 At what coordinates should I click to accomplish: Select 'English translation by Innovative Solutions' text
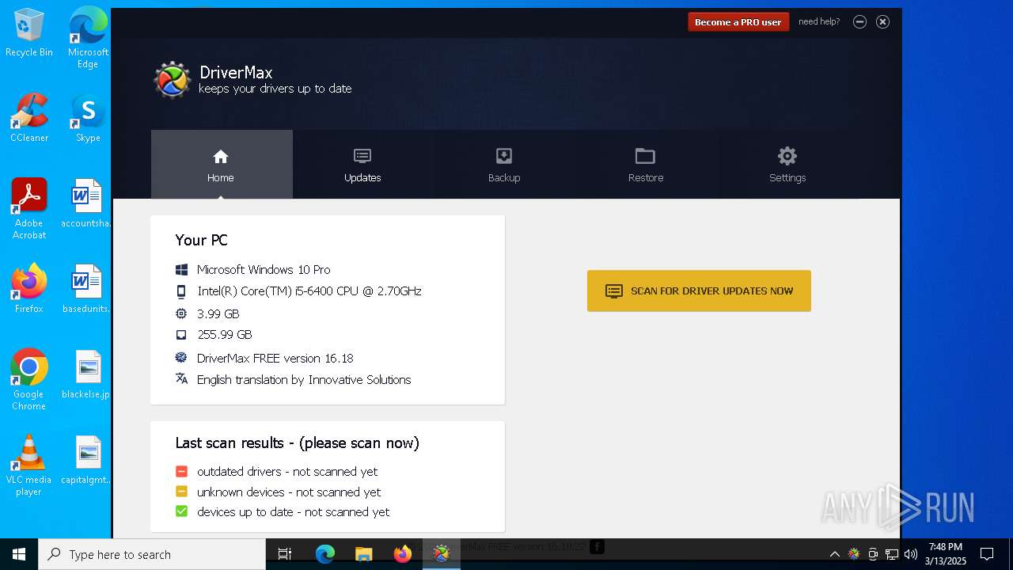click(304, 379)
